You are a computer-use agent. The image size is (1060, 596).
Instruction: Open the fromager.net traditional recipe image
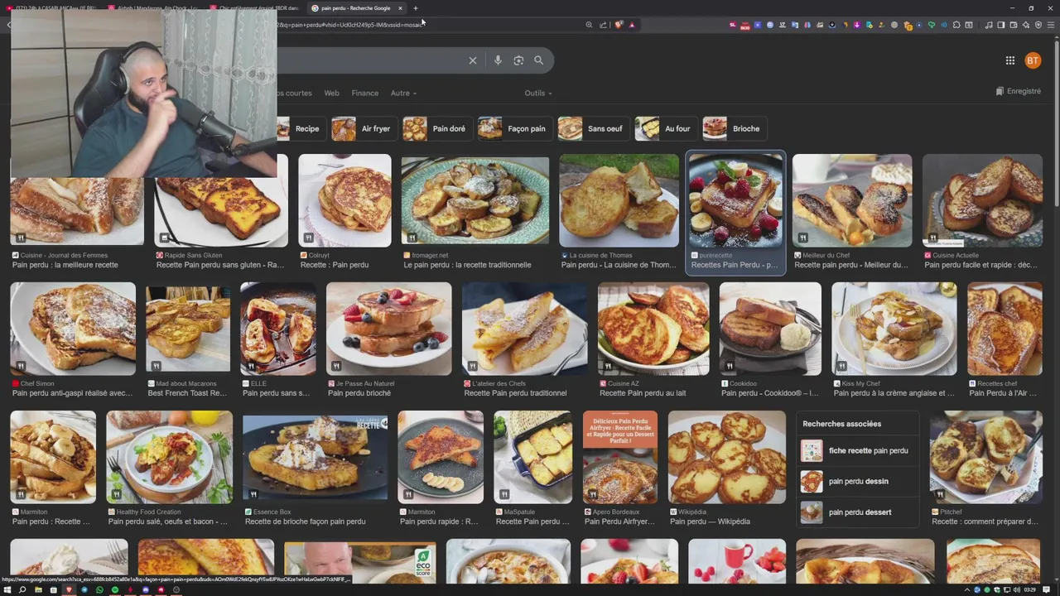(x=475, y=200)
